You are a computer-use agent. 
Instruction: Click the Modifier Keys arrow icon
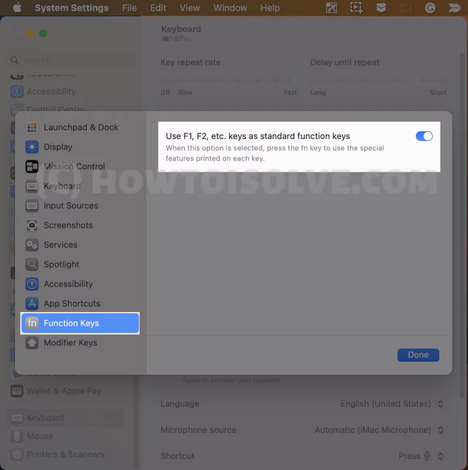point(32,343)
